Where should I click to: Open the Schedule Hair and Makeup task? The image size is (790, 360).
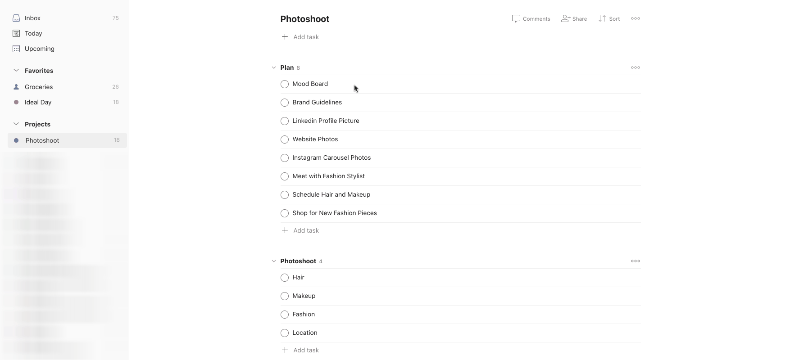[x=331, y=194]
